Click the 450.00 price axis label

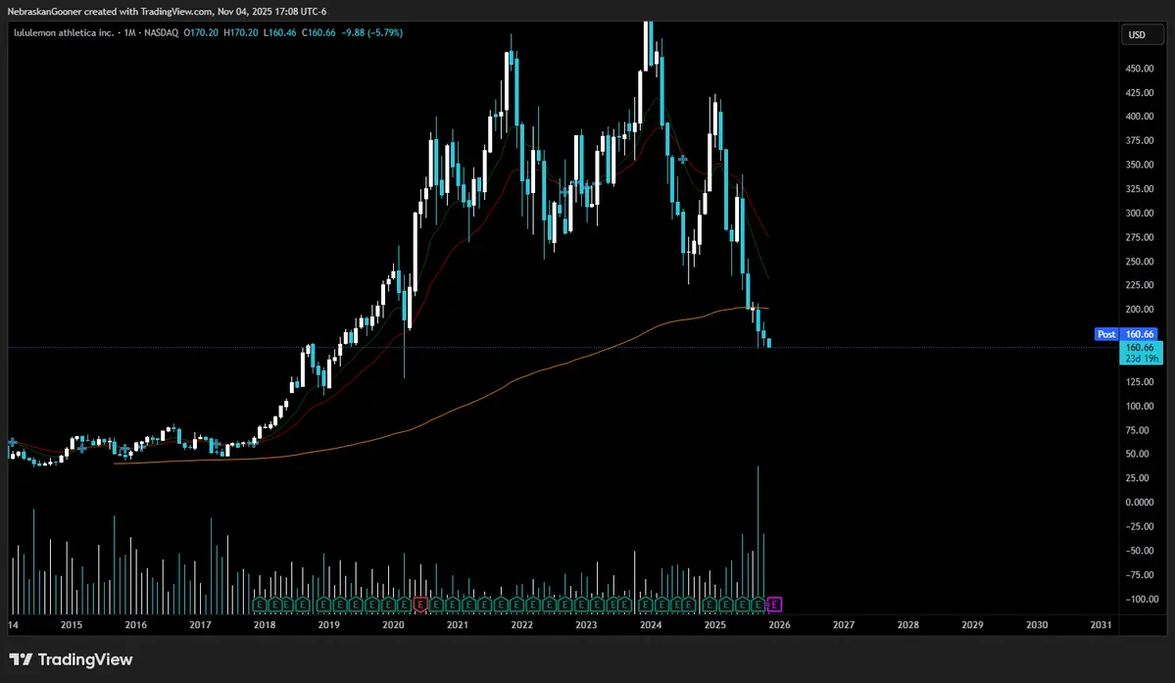pos(1139,69)
